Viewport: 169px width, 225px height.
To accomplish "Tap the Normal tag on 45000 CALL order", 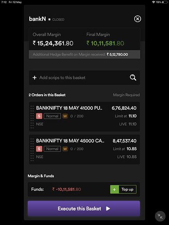I will [x=52, y=149].
